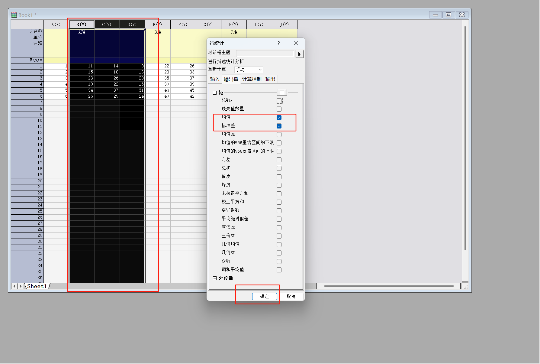540x364 pixels.
Task: Select column D(Y) header
Action: coord(132,24)
